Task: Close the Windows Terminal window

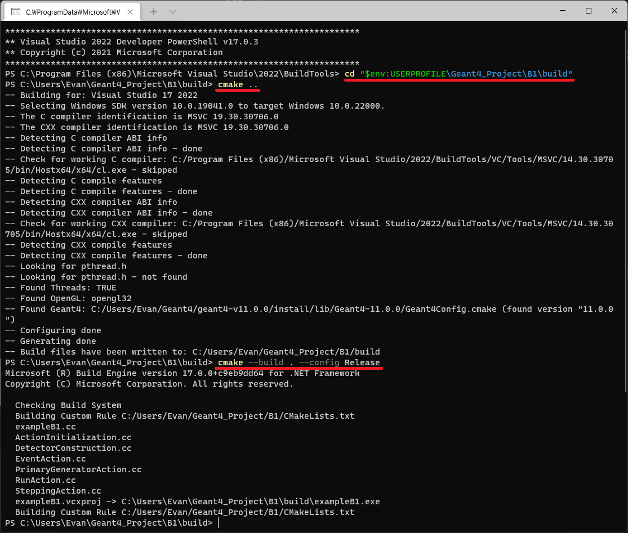Action: (x=614, y=11)
